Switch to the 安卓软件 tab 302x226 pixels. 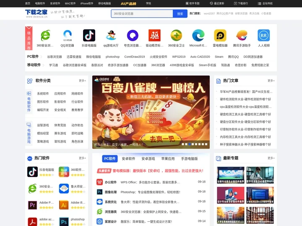[x=128, y=159]
